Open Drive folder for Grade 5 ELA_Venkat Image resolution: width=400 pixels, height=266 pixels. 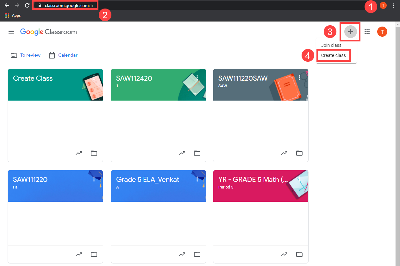(x=197, y=254)
